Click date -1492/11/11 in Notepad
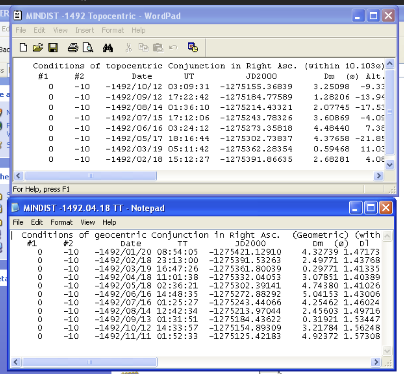The width and height of the screenshot is (404, 374). click(123, 336)
